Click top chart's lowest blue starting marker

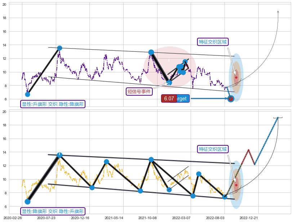tap(27, 94)
